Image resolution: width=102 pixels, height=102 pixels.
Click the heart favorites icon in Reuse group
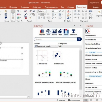point(6,18)
